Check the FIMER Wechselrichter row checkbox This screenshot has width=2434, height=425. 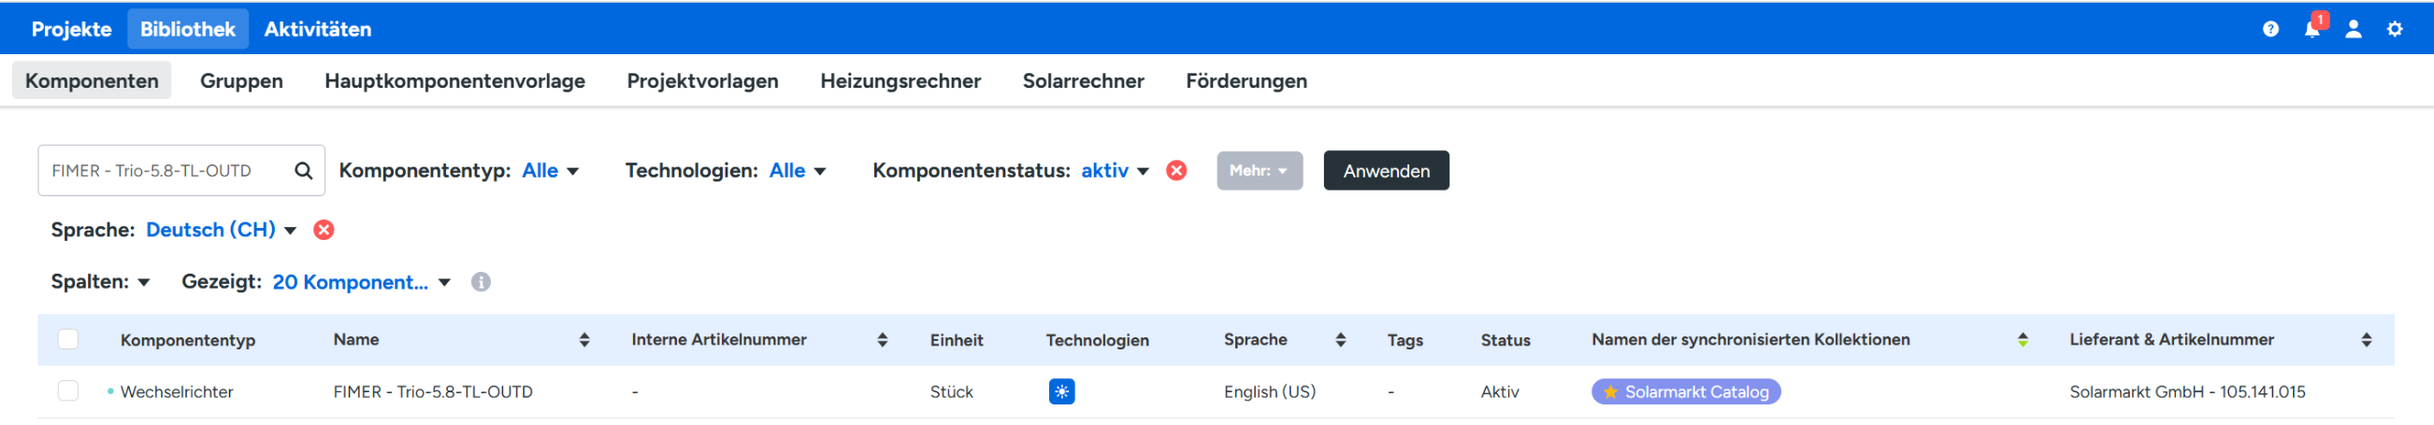click(x=68, y=391)
